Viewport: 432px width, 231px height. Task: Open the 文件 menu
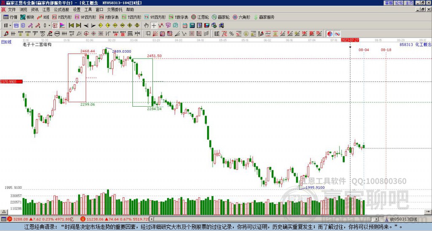click(x=12, y=10)
